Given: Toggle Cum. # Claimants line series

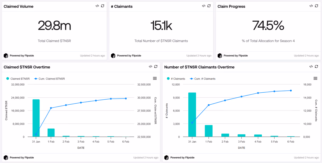Looking at the screenshot, I should point(203,79).
